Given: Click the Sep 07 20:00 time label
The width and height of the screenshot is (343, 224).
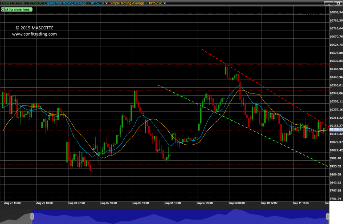Looking at the screenshot, I should click(205, 203).
